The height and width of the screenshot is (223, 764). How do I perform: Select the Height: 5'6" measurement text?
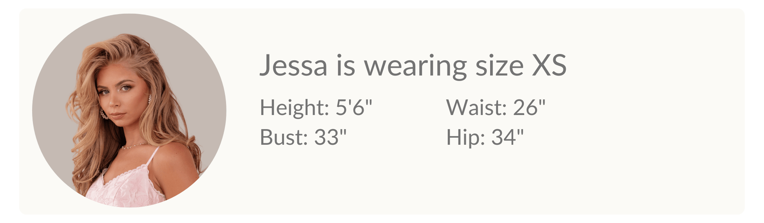click(316, 107)
